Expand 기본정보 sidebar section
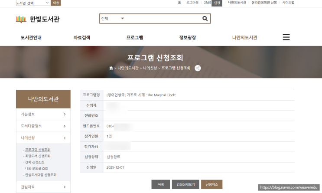The height and width of the screenshot is (193, 322). [43, 114]
